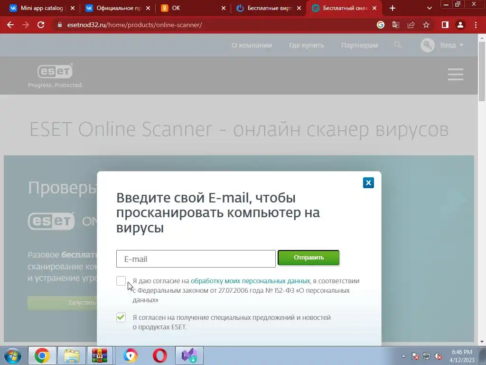Click the padlock site info icon

(60, 25)
